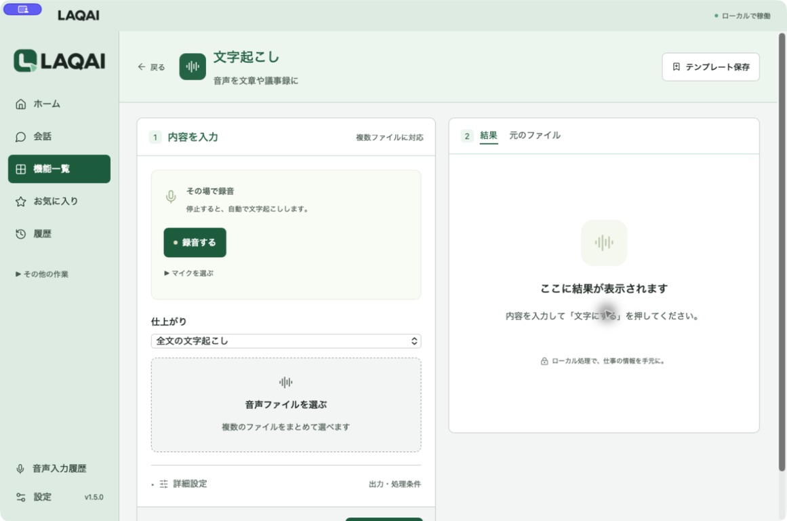
Task: Open ホーム from the sidebar
Action: pos(59,104)
